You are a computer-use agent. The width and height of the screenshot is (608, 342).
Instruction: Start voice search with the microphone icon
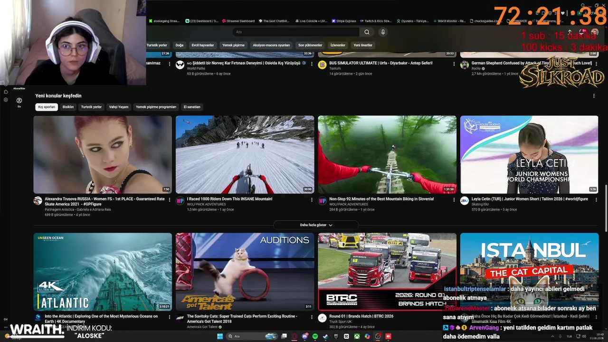383,32
